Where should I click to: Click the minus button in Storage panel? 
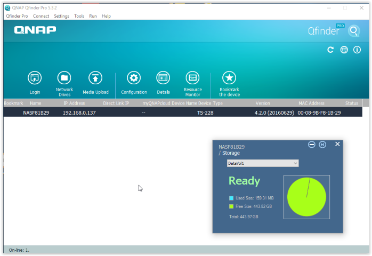tap(312, 145)
